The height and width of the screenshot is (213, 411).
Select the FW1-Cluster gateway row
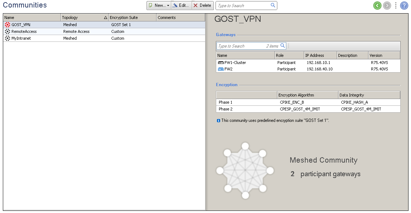pos(308,63)
